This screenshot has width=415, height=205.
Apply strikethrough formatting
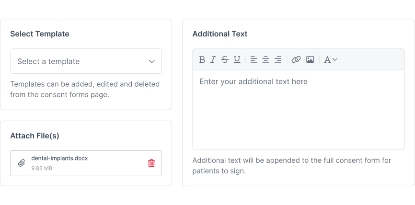pos(225,59)
